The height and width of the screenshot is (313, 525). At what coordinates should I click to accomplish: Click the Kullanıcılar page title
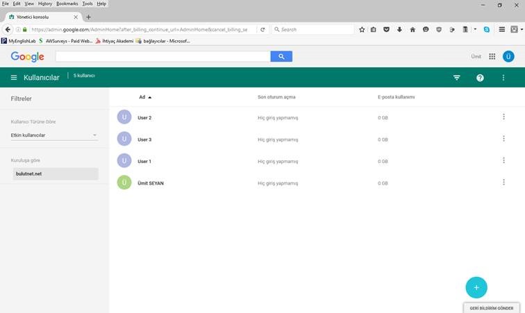[42, 77]
